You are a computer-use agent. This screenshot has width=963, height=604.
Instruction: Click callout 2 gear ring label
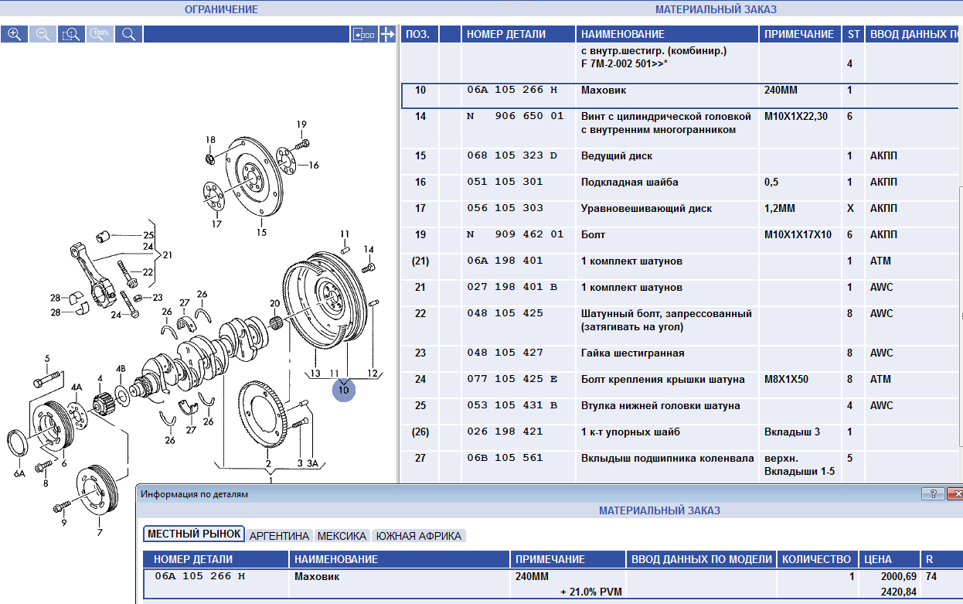267,464
